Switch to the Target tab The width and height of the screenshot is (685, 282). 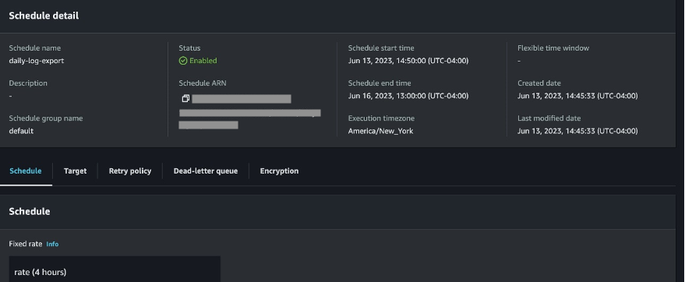75,171
